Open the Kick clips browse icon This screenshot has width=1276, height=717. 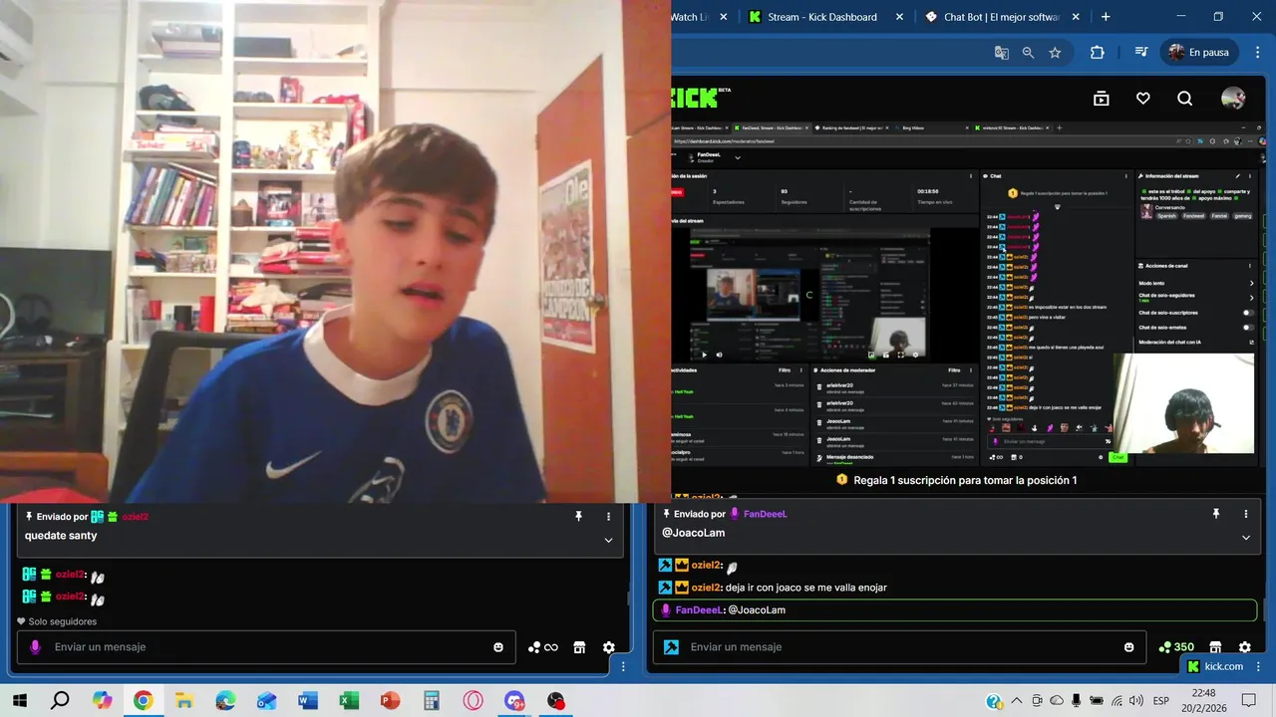[1101, 98]
